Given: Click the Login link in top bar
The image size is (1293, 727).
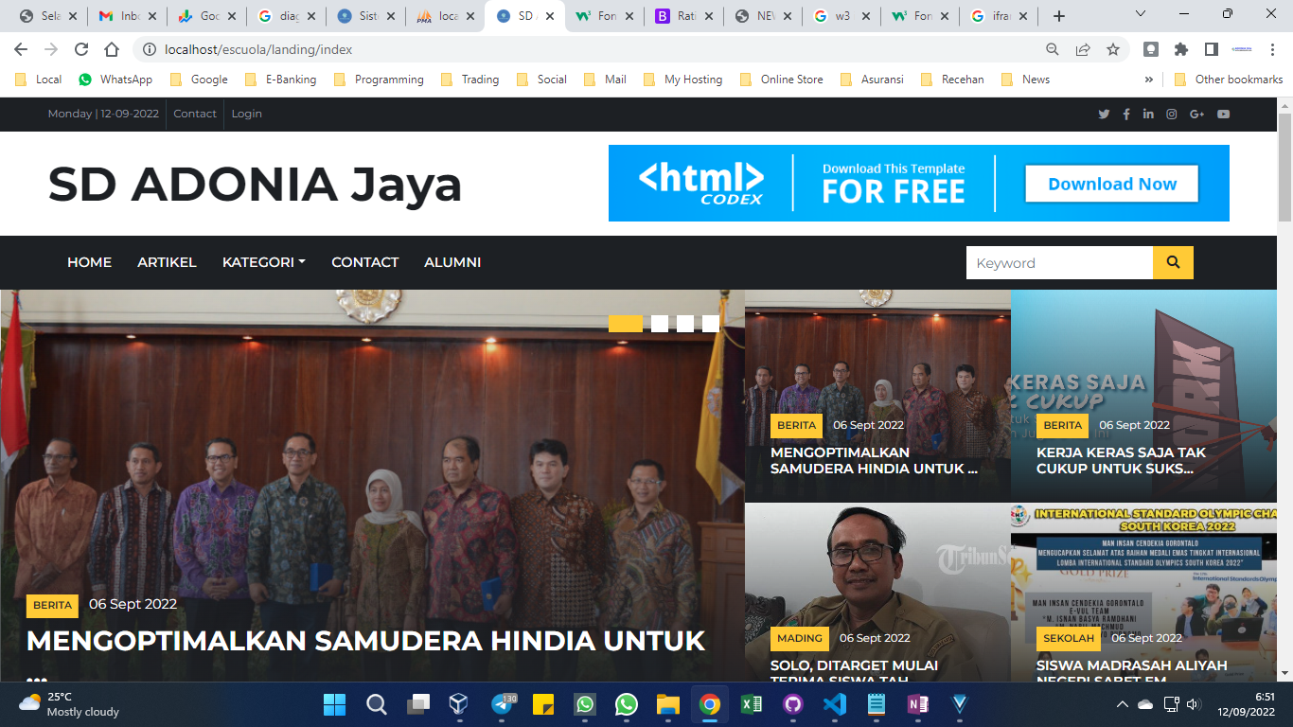Looking at the screenshot, I should [246, 114].
